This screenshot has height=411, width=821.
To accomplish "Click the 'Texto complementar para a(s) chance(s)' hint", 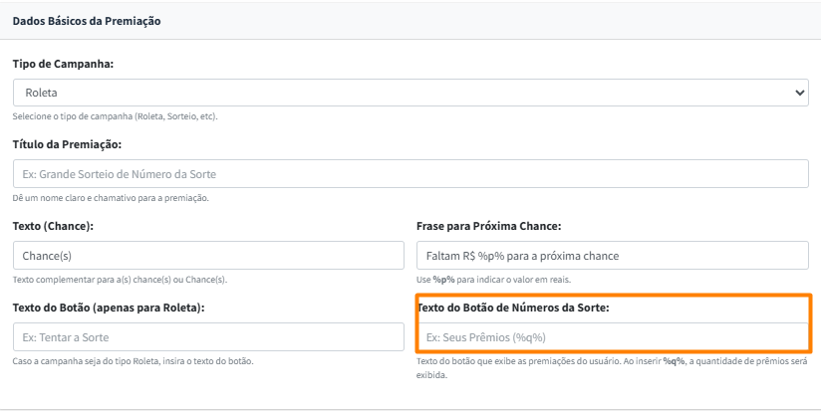I will pyautogui.click(x=120, y=280).
